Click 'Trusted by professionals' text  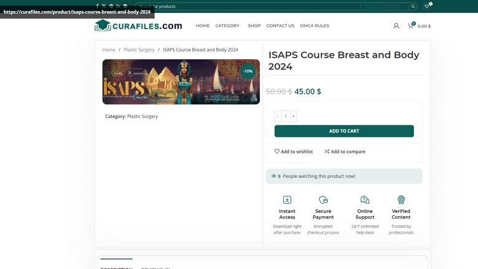pos(401,230)
